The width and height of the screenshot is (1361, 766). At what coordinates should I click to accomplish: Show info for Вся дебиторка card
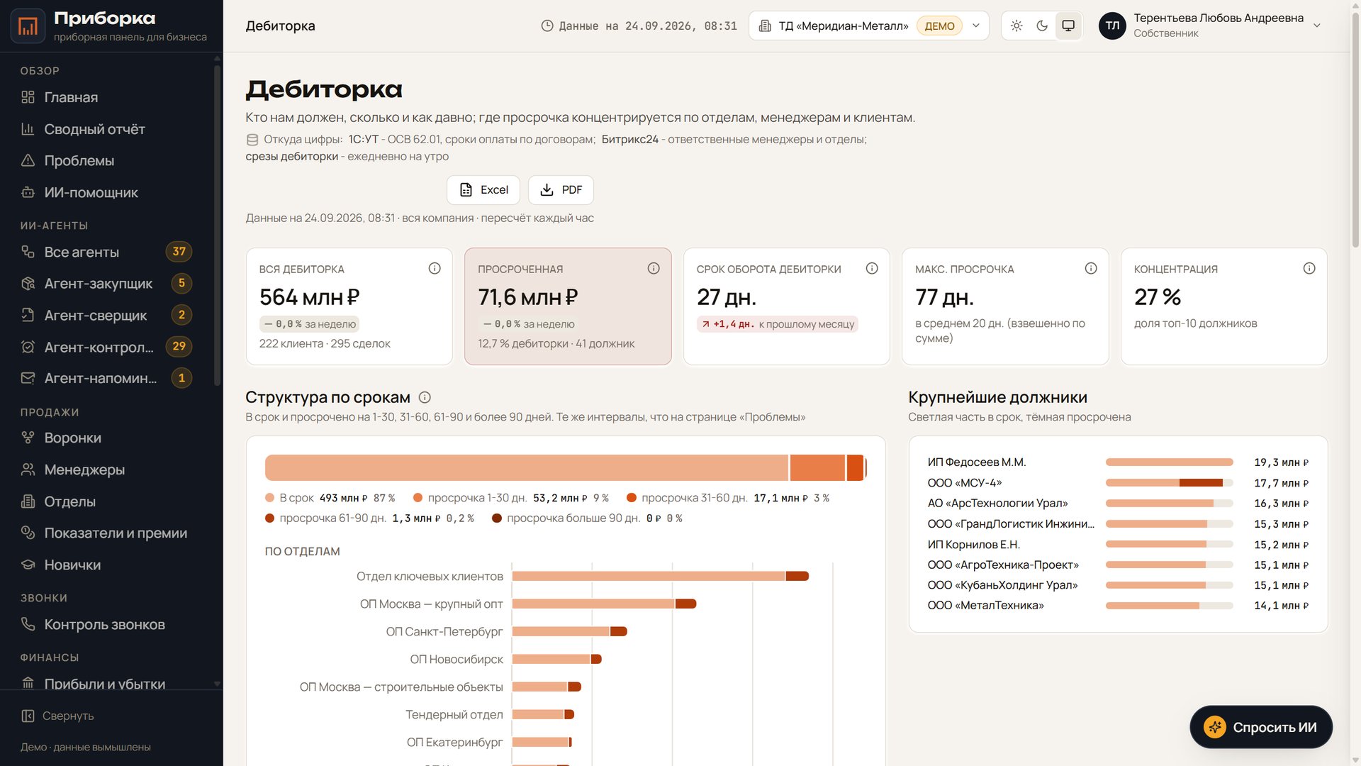pyautogui.click(x=435, y=268)
